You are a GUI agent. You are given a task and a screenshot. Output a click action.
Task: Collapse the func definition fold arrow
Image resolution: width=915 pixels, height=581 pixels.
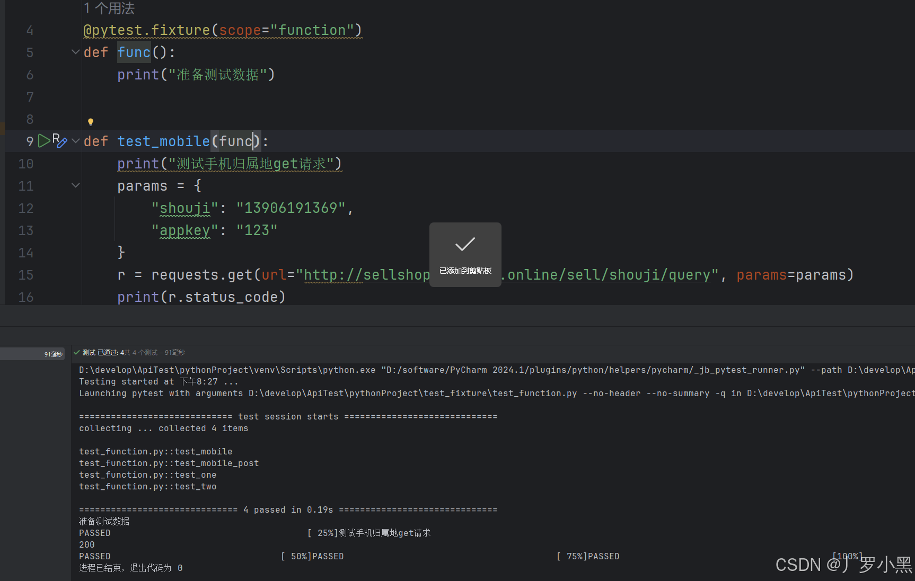[x=75, y=52]
